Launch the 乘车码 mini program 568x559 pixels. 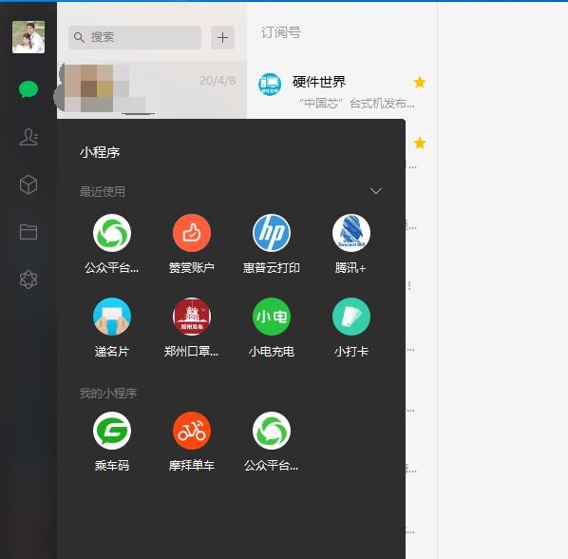pos(112,441)
